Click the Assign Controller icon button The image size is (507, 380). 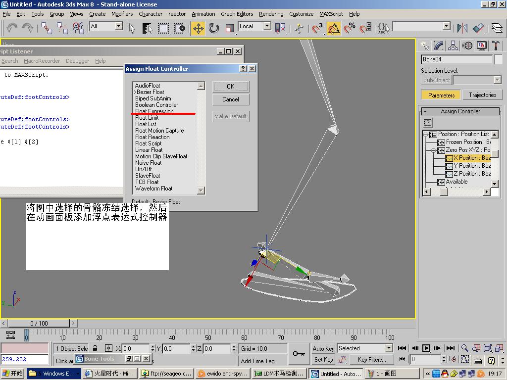pos(427,123)
